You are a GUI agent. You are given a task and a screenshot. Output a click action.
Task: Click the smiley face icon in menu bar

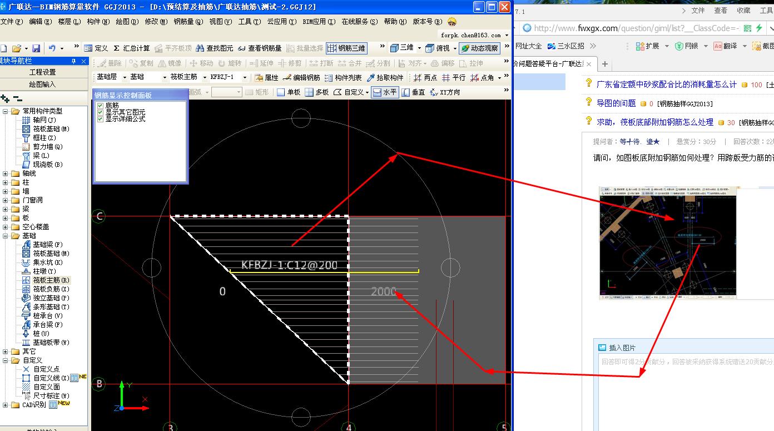click(452, 22)
